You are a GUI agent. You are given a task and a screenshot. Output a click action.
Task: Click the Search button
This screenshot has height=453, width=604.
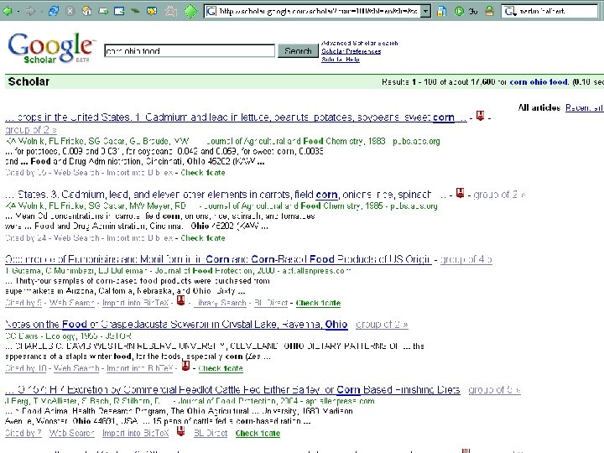(298, 51)
